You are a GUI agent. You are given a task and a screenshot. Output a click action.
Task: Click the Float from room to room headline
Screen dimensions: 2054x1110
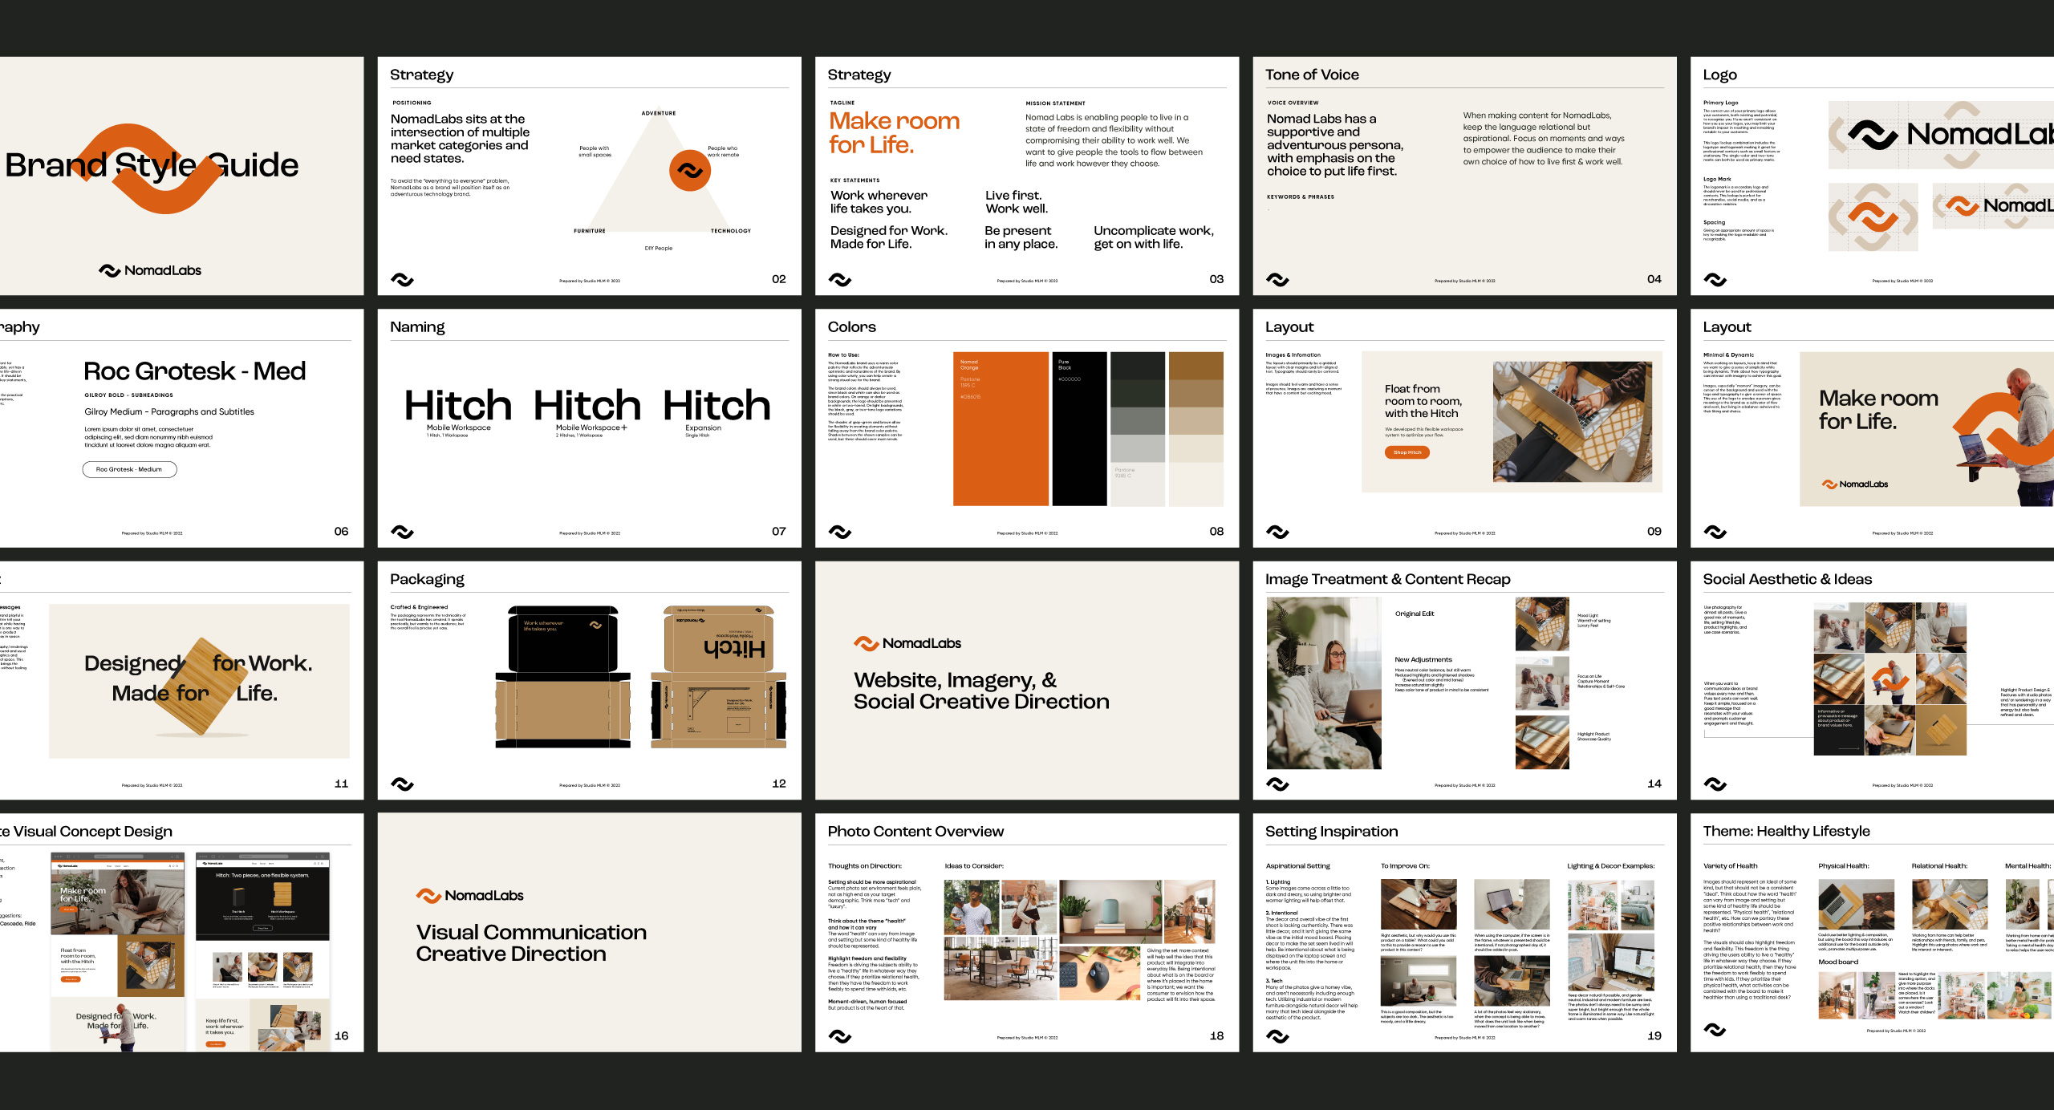1423,401
